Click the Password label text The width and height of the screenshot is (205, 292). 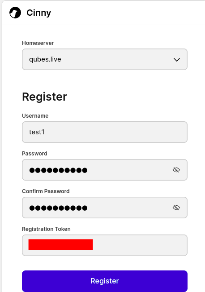35,154
